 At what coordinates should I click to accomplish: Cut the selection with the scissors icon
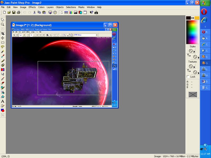35,12
